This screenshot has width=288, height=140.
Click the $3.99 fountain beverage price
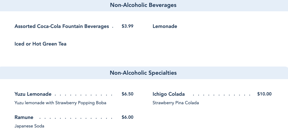pyautogui.click(x=128, y=26)
